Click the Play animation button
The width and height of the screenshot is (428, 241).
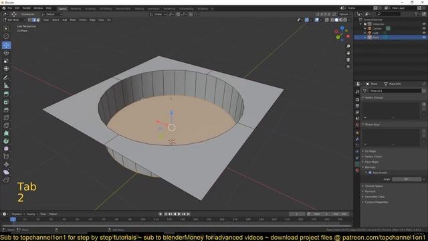pos(179,214)
